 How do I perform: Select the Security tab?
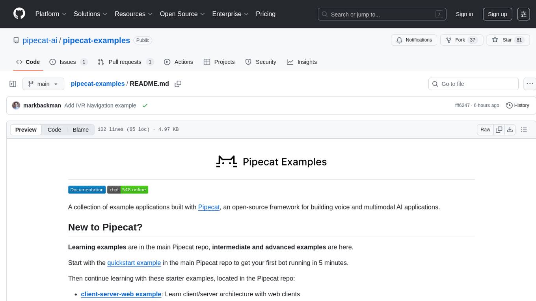pyautogui.click(x=261, y=62)
